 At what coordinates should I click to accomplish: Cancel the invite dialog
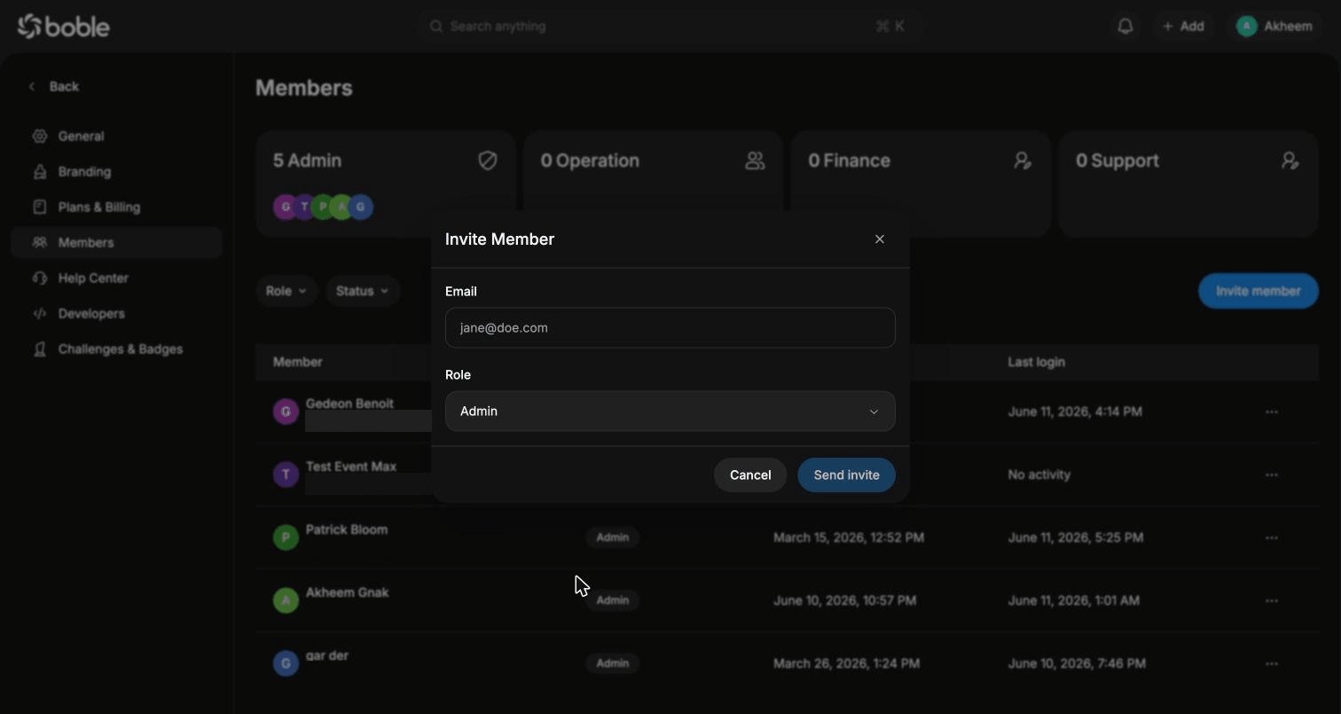[x=750, y=475]
